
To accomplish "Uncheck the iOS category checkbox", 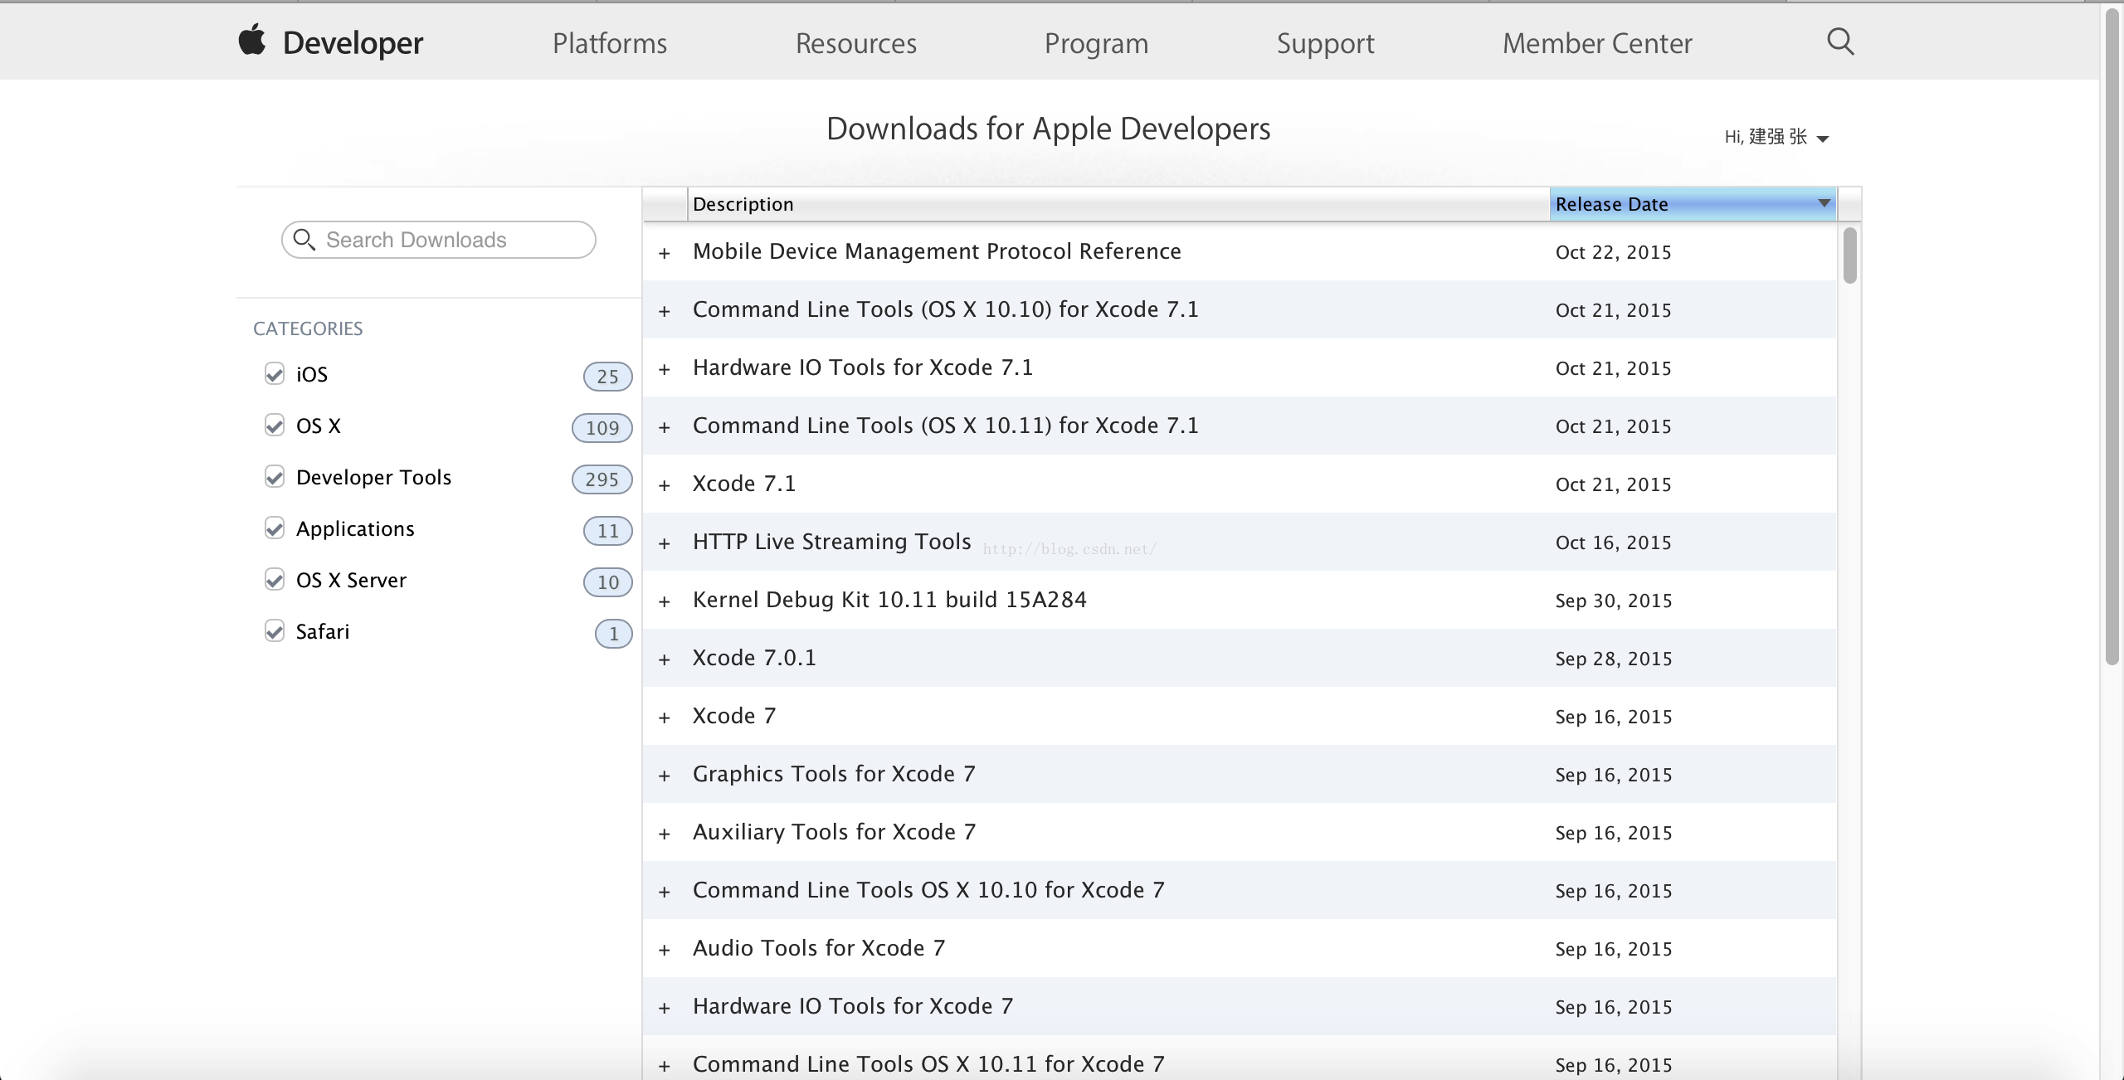I will (x=275, y=373).
